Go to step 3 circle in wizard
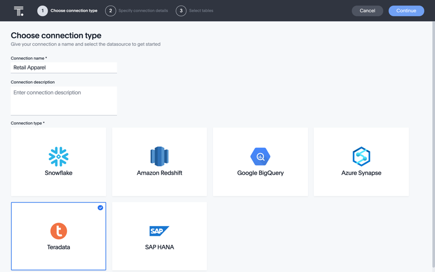This screenshot has height=272, width=435. pyautogui.click(x=181, y=11)
